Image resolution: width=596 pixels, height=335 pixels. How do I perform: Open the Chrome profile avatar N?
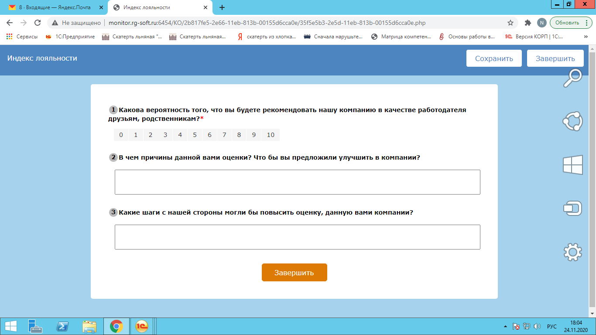click(x=541, y=23)
